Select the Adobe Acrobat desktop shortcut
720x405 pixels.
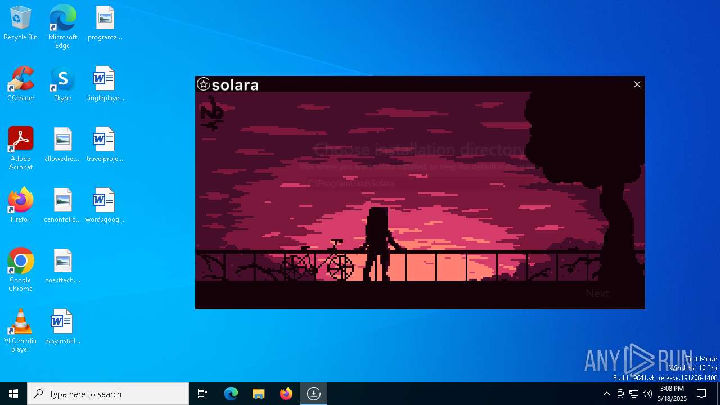tap(21, 148)
